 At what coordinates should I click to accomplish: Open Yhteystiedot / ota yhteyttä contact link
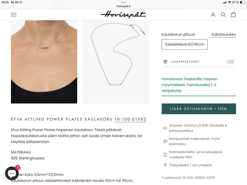[x=190, y=165]
